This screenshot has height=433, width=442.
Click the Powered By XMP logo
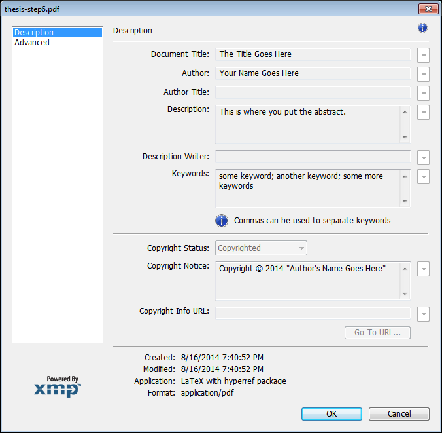coord(58,386)
